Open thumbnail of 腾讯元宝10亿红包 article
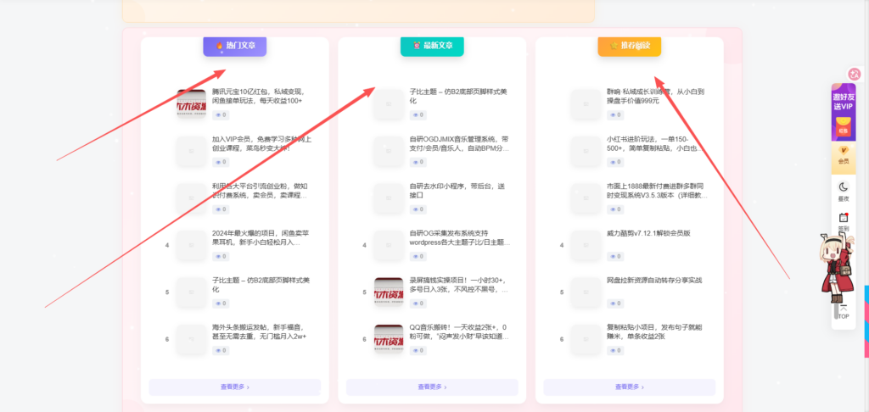 coord(191,103)
